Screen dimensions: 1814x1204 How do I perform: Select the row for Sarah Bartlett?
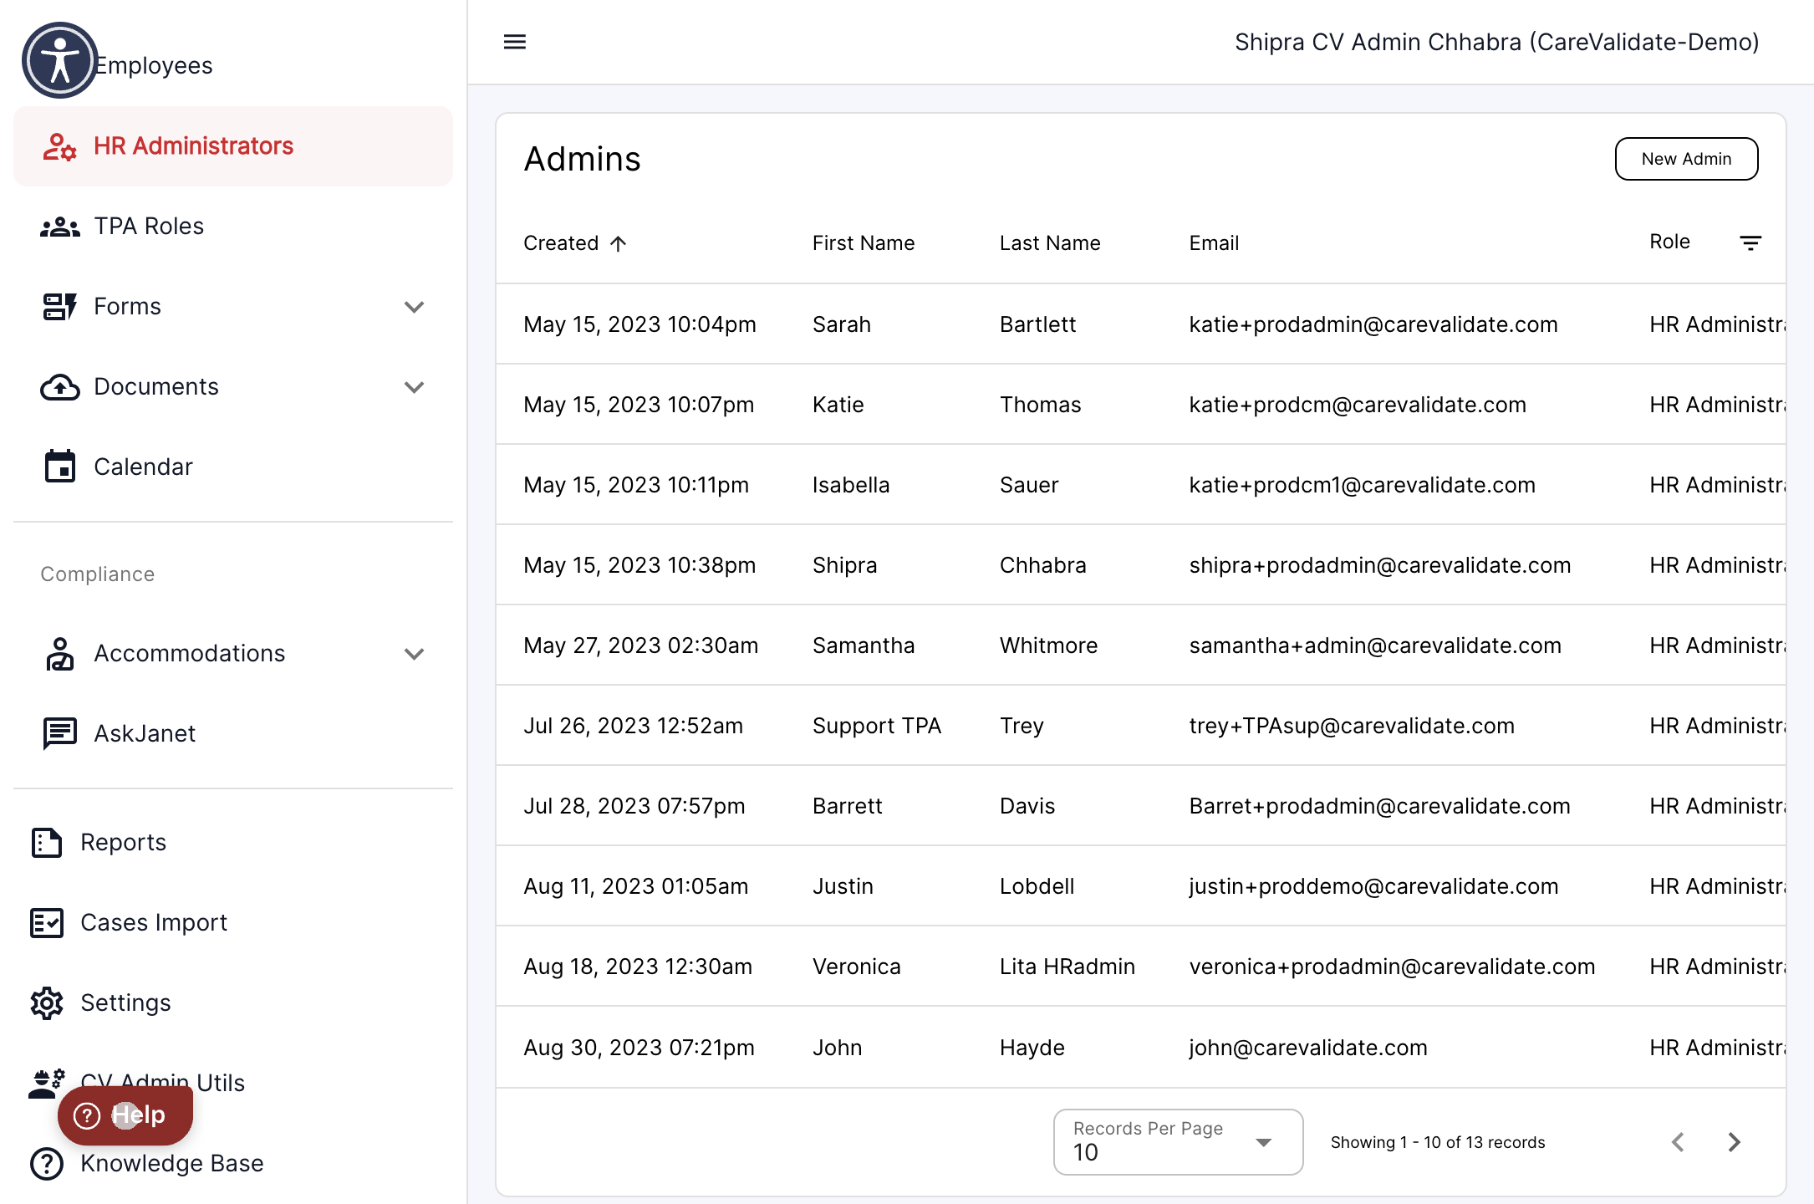coord(1141,324)
